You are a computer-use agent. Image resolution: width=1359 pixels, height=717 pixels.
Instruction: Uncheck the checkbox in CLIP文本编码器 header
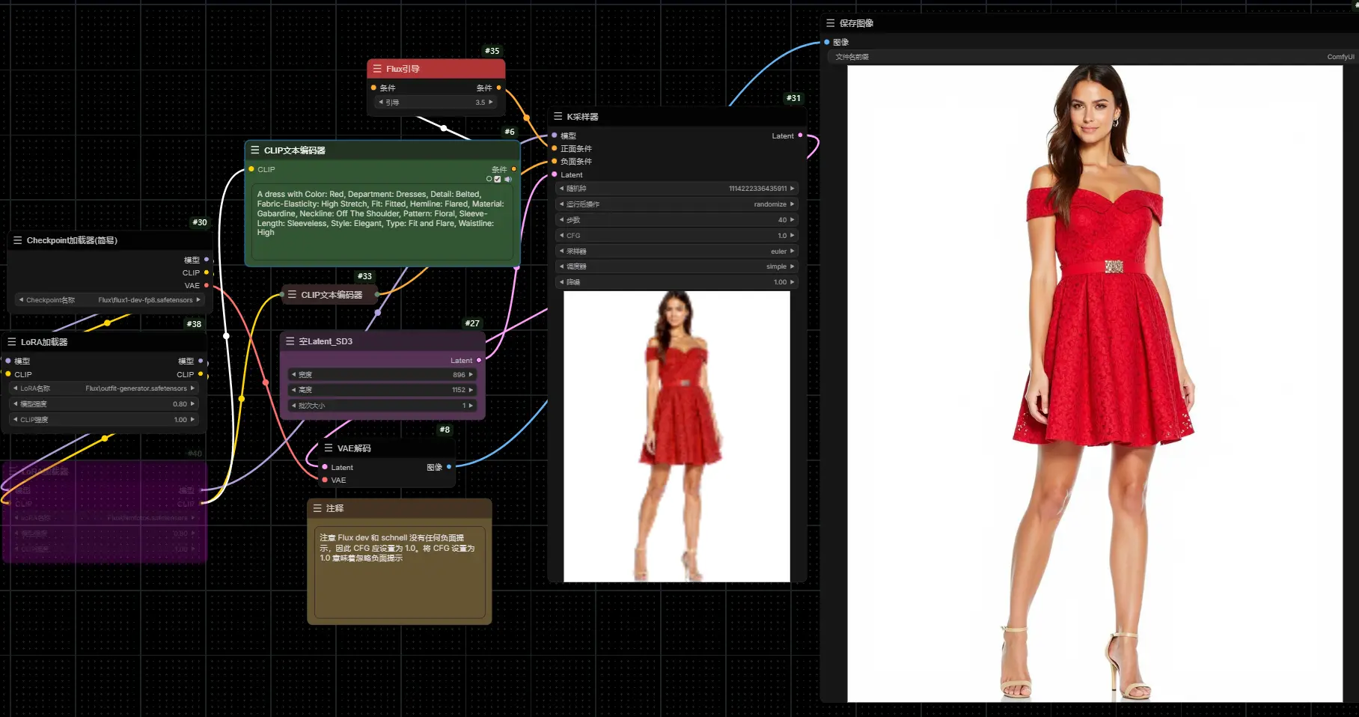click(x=498, y=179)
